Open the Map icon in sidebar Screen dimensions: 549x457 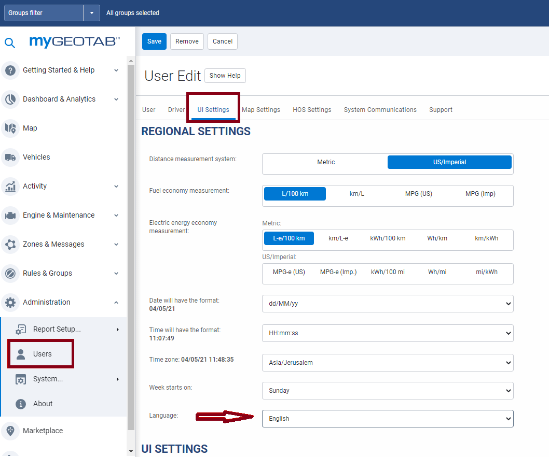10,128
